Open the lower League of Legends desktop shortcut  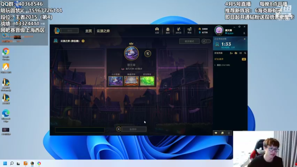6,99
